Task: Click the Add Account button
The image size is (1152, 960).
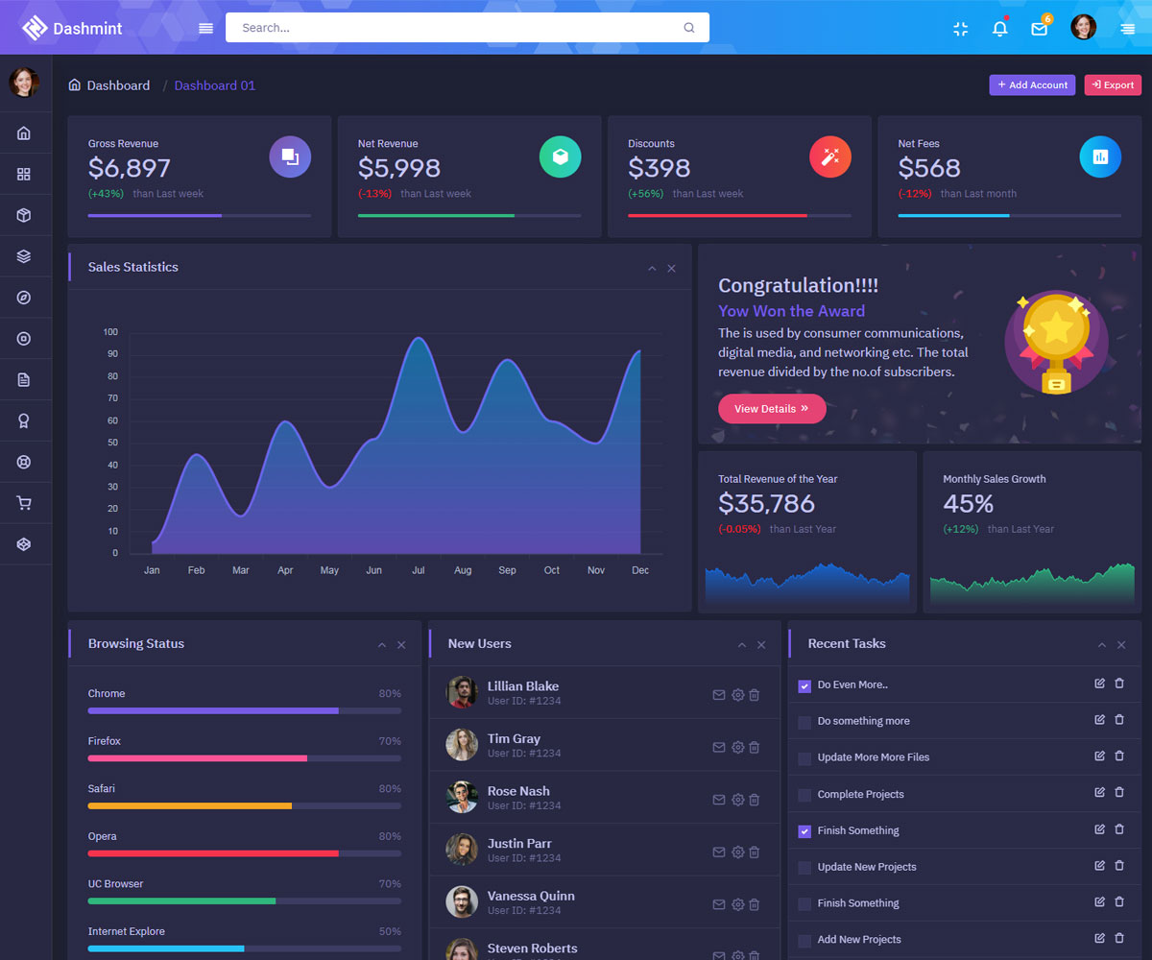Action: pyautogui.click(x=1032, y=85)
